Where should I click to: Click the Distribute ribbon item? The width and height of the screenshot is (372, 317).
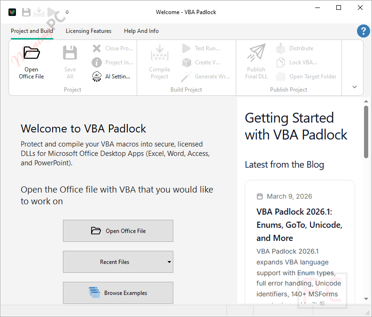(294, 48)
